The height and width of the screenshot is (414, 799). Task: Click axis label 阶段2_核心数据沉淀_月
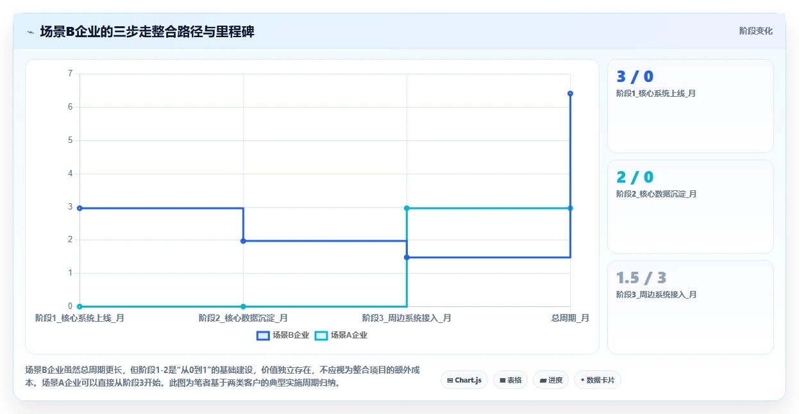pyautogui.click(x=243, y=318)
